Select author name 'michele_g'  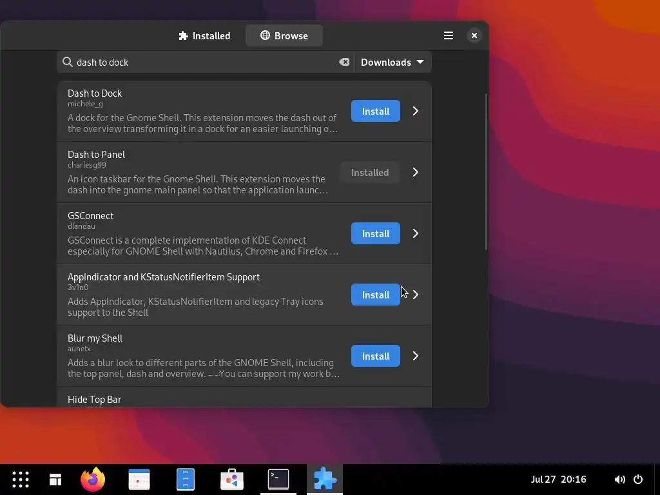click(85, 104)
